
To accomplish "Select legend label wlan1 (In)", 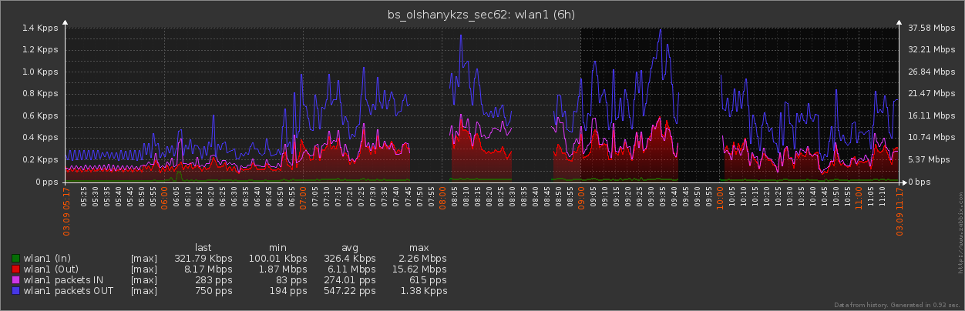I will tap(47, 259).
